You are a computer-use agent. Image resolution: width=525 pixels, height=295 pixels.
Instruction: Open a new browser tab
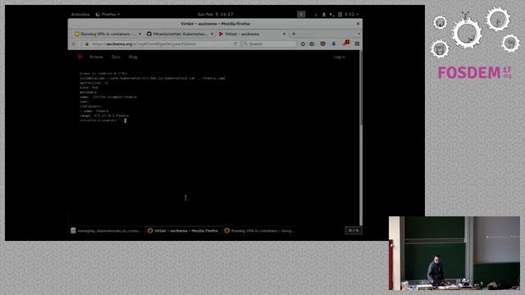click(x=294, y=34)
